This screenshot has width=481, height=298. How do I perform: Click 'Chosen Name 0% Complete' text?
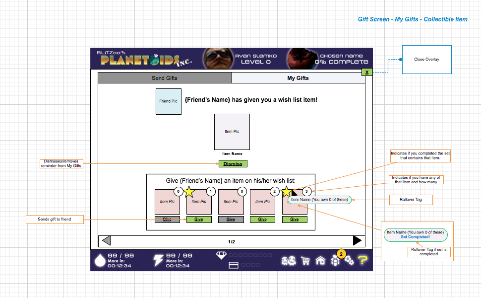point(342,59)
